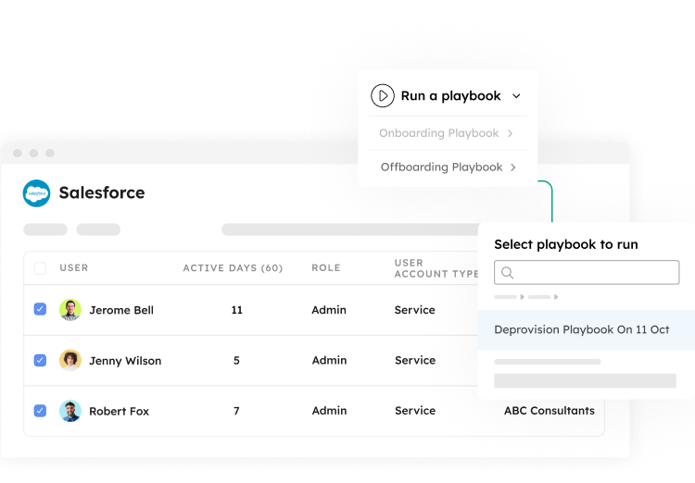Uncheck the Jerome Bell row checkbox

pyautogui.click(x=40, y=309)
